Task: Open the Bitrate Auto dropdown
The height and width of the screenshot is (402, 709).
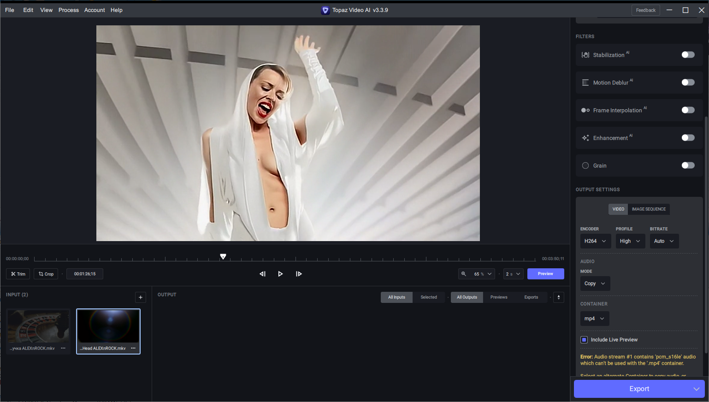Action: (664, 241)
